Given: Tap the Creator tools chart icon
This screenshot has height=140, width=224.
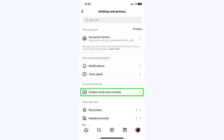Looking at the screenshot, I should [85, 92].
